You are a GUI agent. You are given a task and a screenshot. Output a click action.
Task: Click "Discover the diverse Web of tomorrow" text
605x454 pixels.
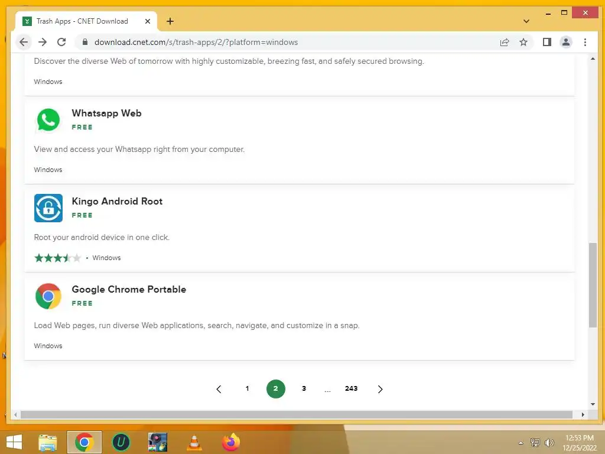(229, 61)
